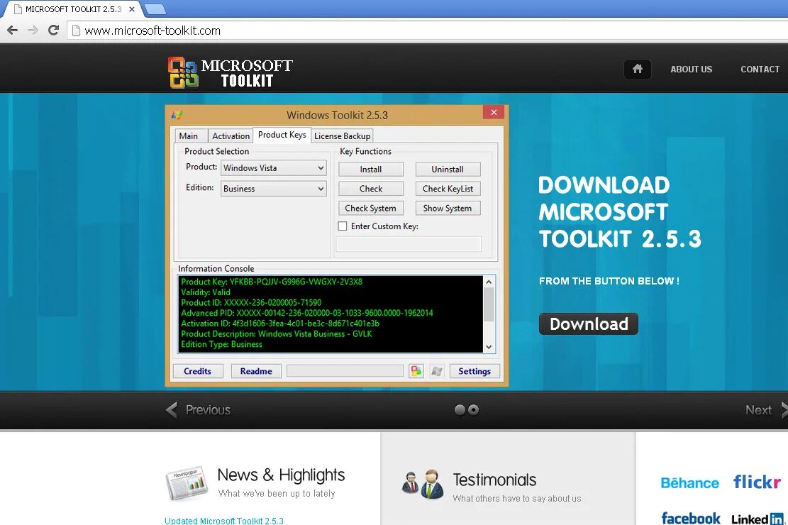Click the Office toolkit icon beside Settings

(x=416, y=371)
